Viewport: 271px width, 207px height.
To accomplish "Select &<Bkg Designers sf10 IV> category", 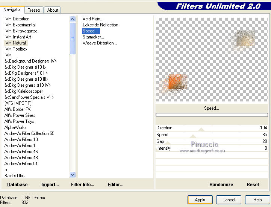I will (x=27, y=85).
